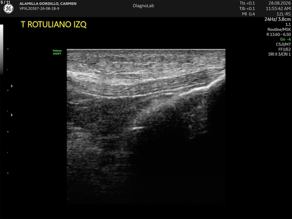Image resolution: width=292 pixels, height=219 pixels.
Task: Click the MI 0.4 mechanical index value
Action: pyautogui.click(x=249, y=14)
